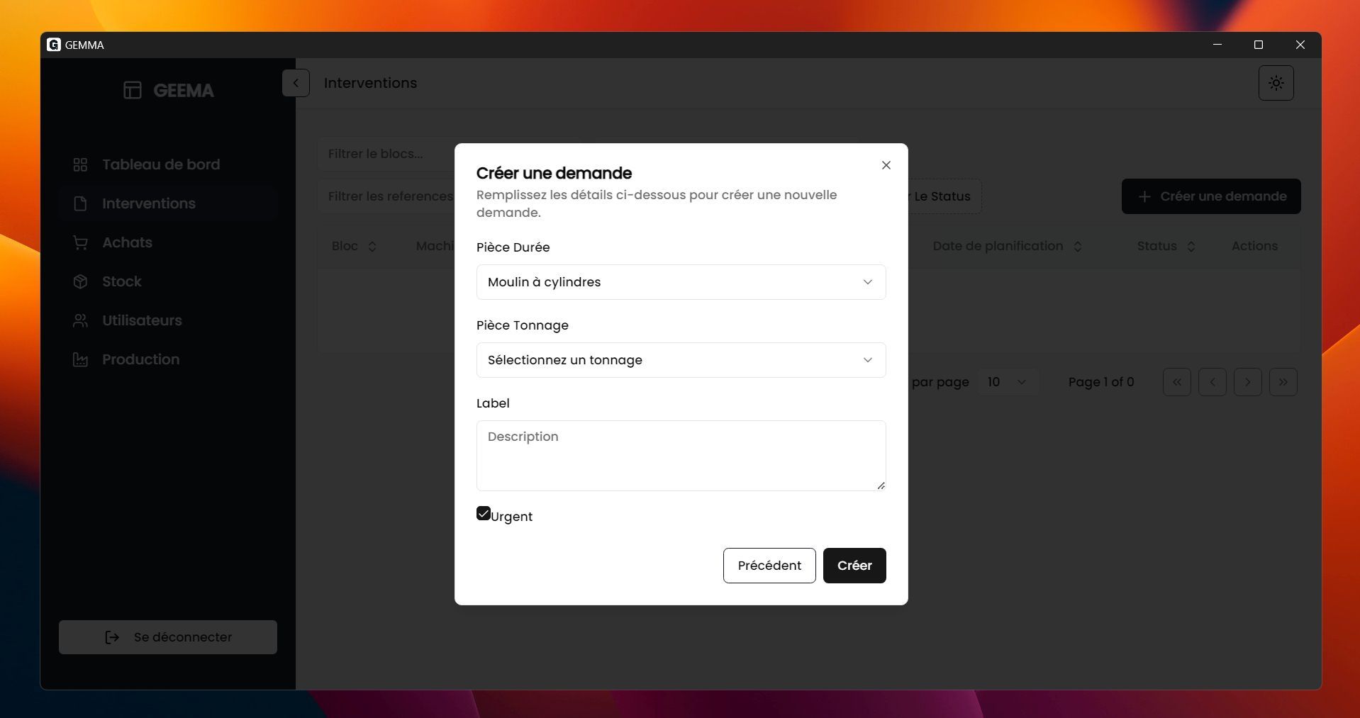Click the Précédent button
The width and height of the screenshot is (1360, 718).
(x=769, y=566)
